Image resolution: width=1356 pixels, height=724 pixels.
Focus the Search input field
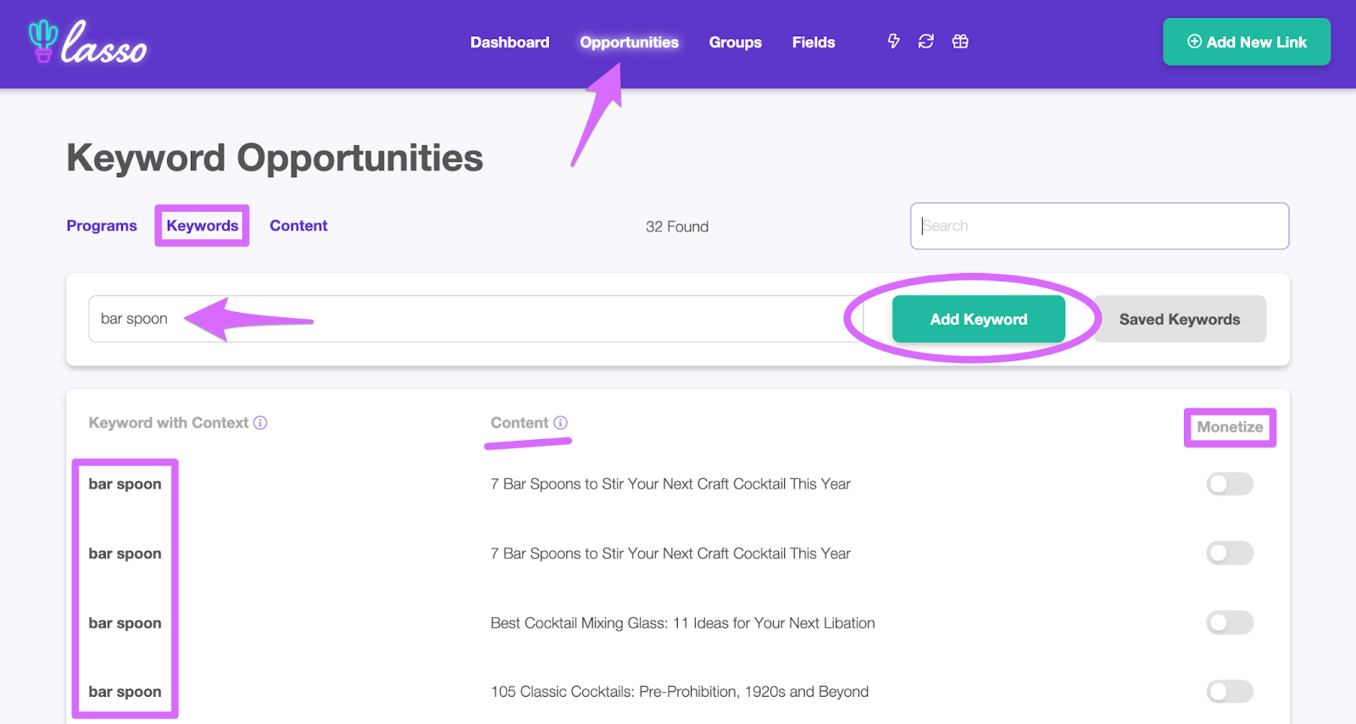pyautogui.click(x=1099, y=226)
